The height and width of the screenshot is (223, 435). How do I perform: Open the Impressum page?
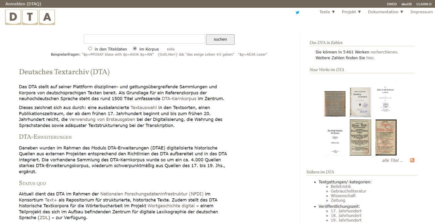point(421,11)
